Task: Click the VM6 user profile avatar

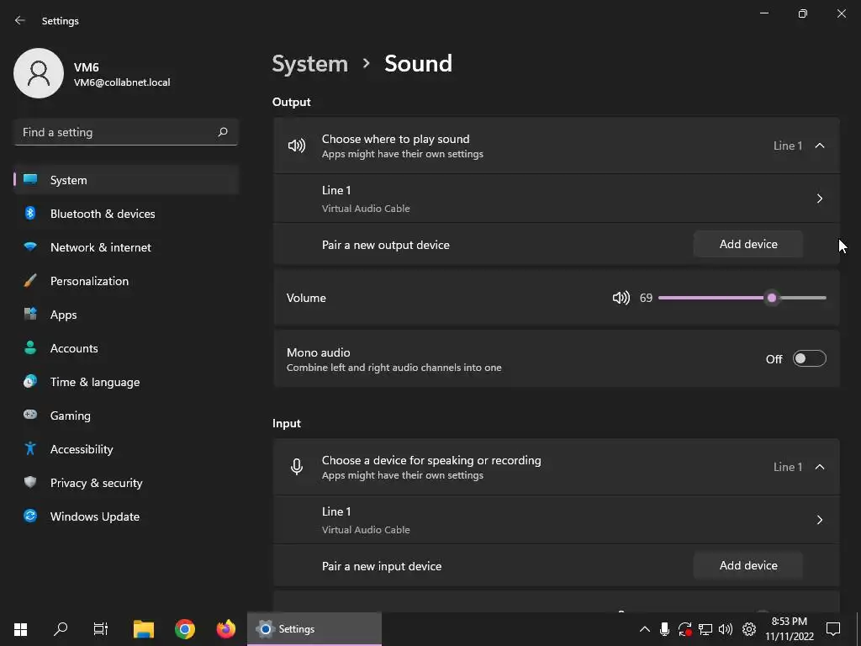Action: pos(39,73)
